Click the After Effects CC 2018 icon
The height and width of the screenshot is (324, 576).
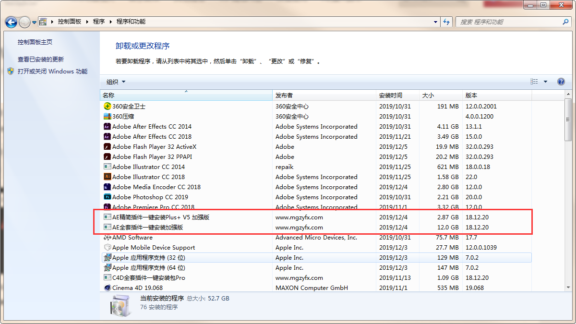108,136
